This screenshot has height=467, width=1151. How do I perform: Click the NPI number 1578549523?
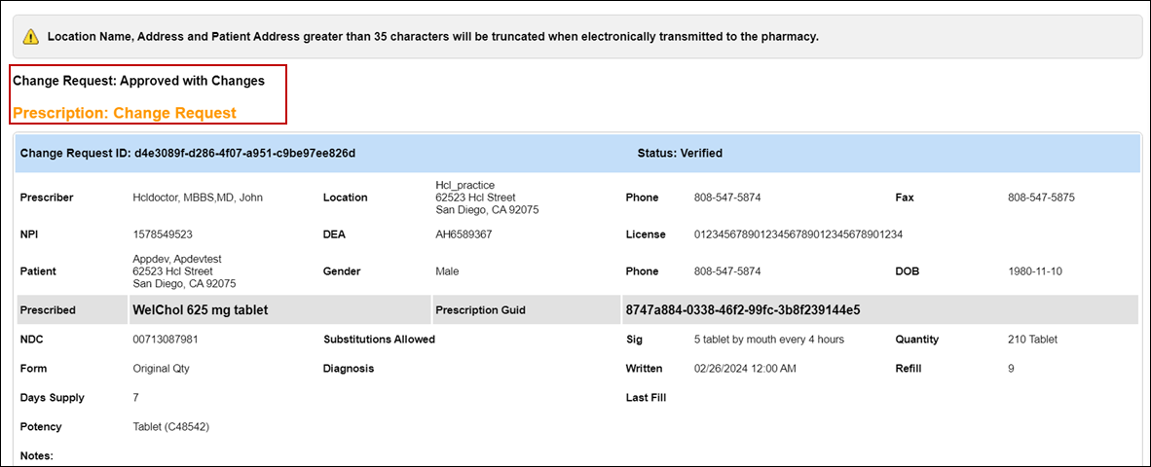coord(163,234)
